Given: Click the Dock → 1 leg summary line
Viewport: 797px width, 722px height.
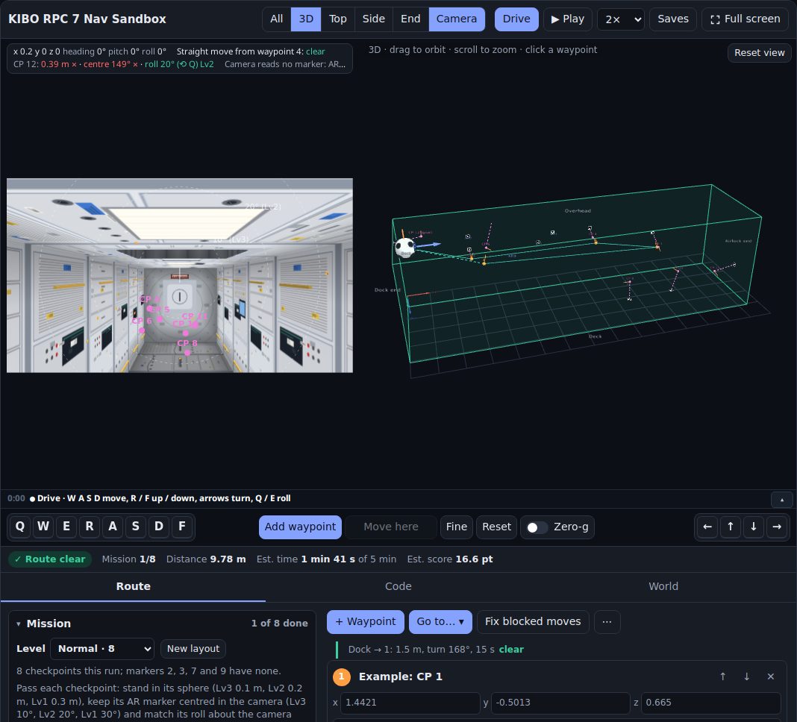Looking at the screenshot, I should point(436,650).
